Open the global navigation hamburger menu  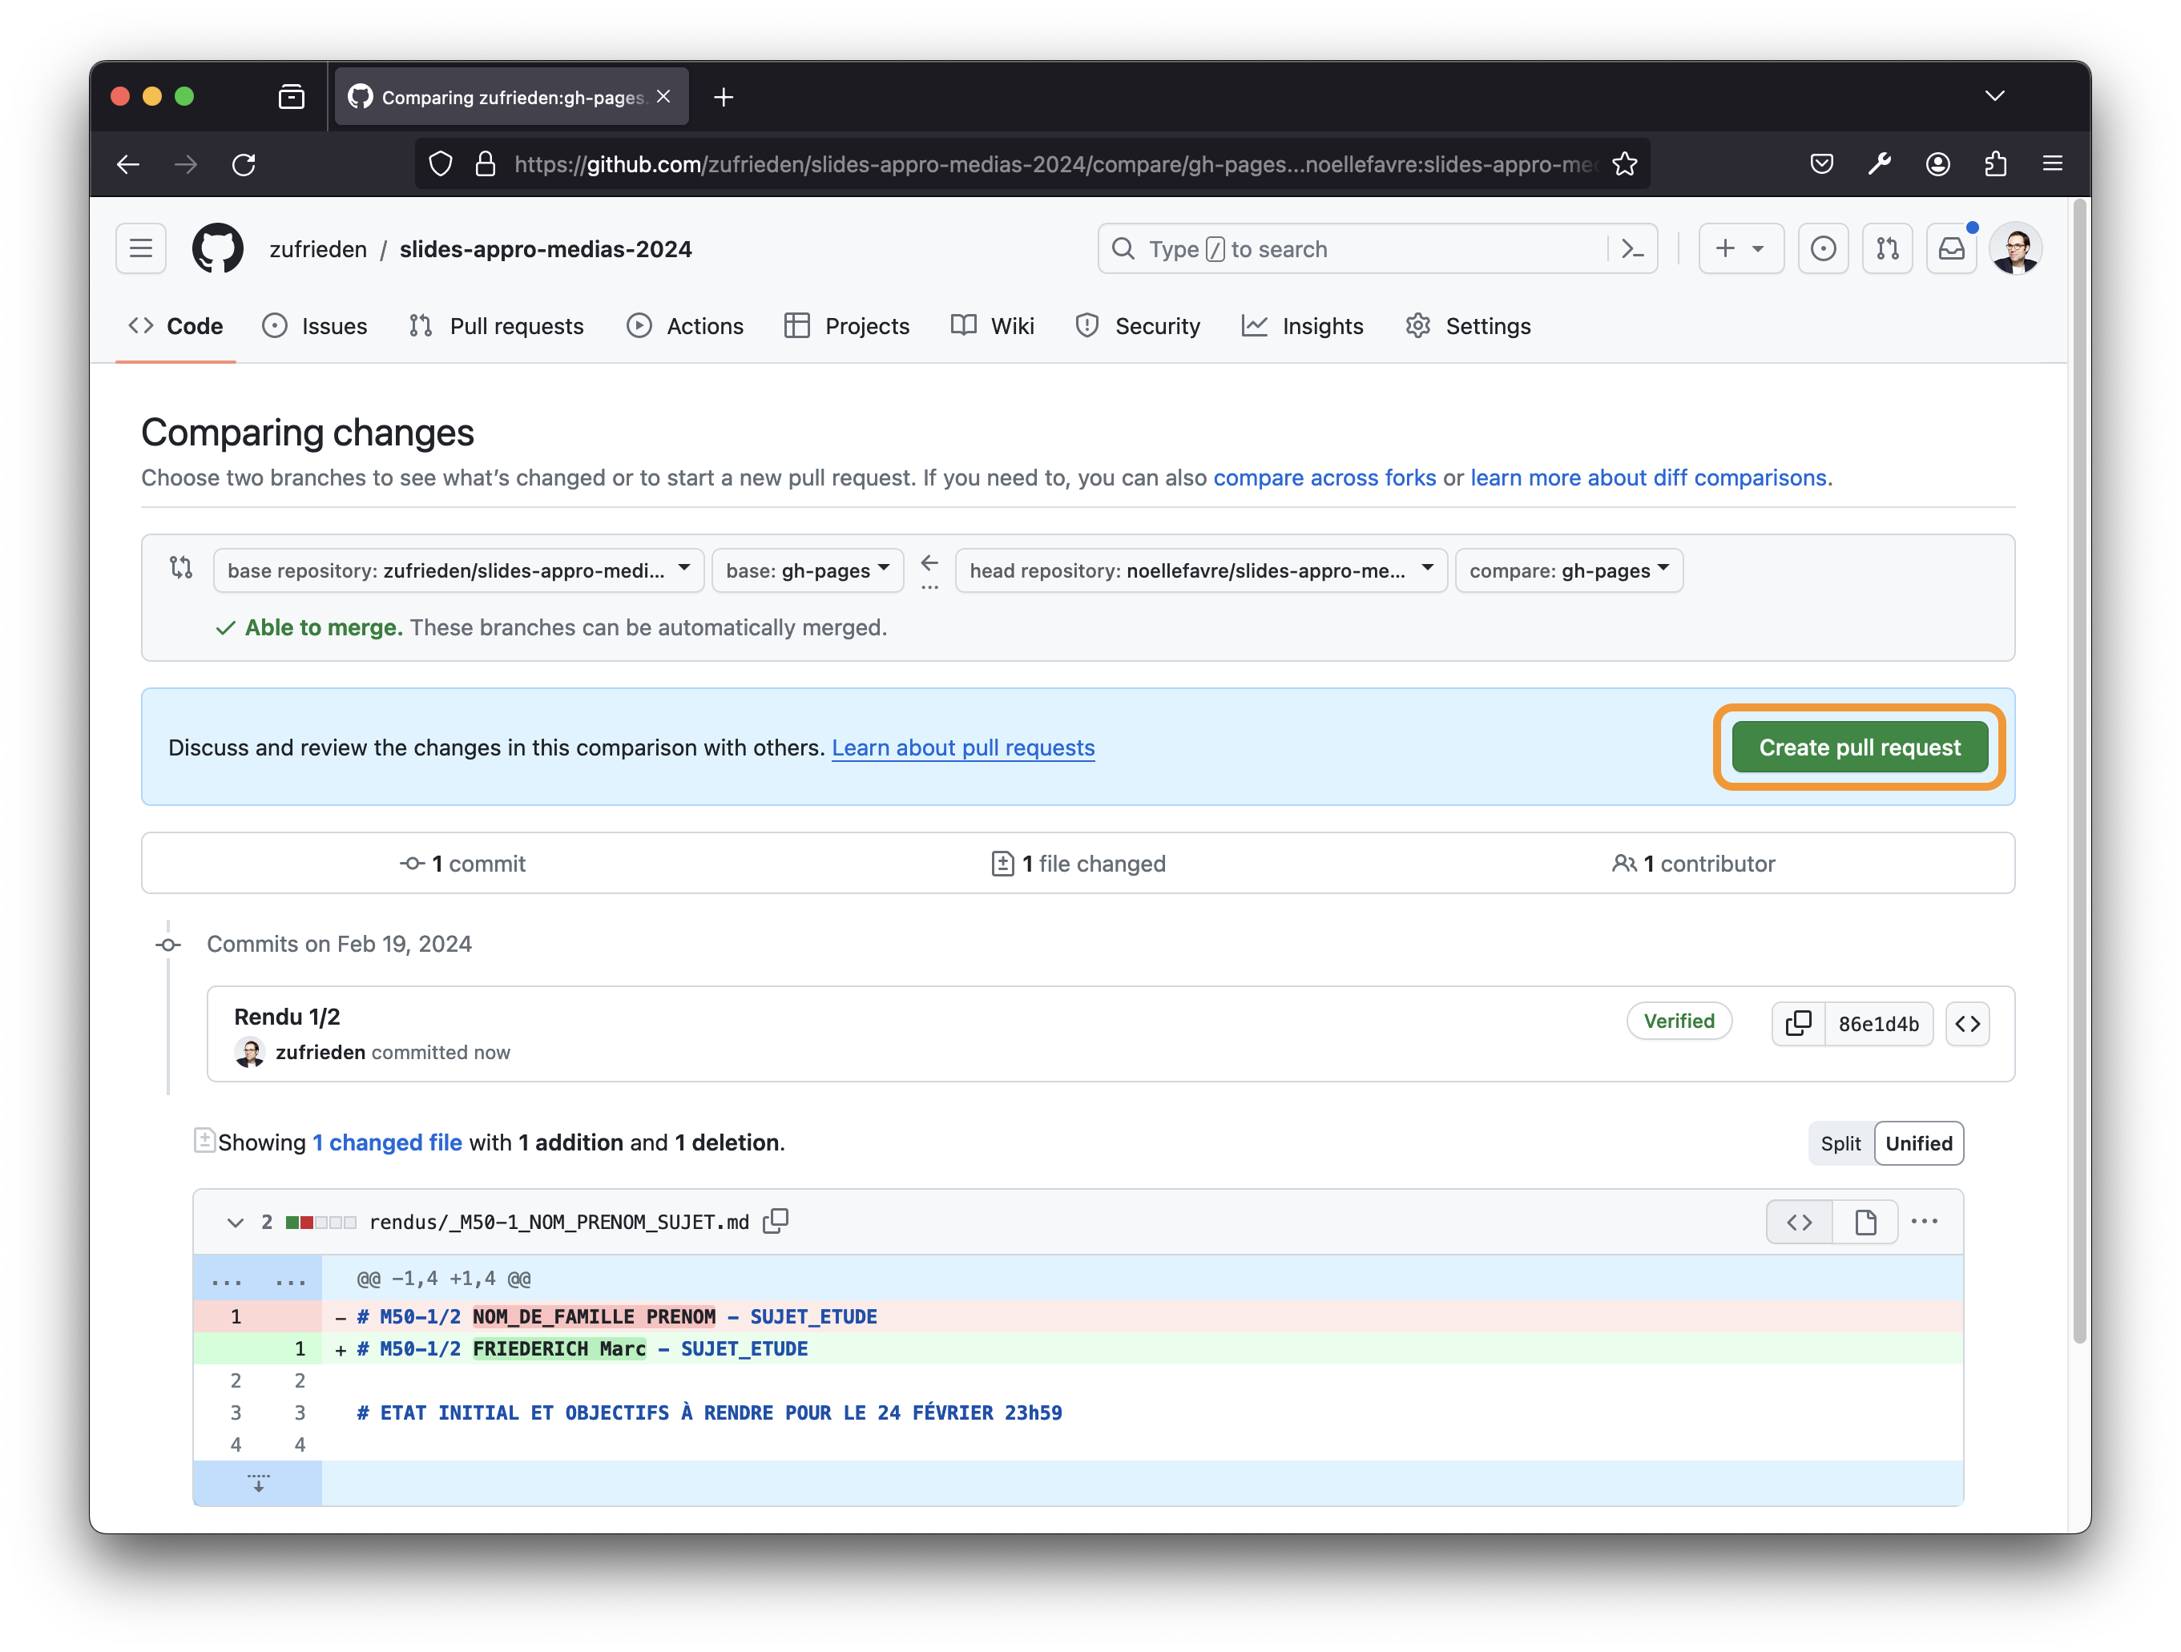click(141, 248)
